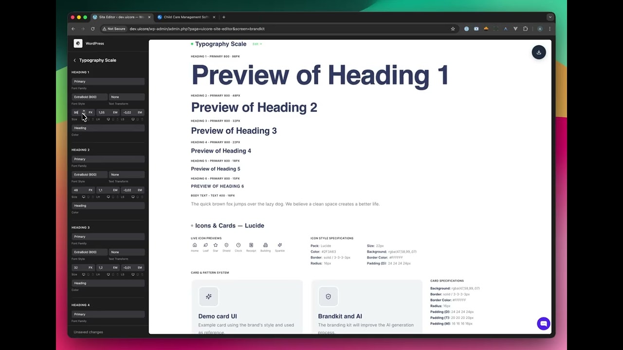Go back from Typography Scale panel

(74, 60)
